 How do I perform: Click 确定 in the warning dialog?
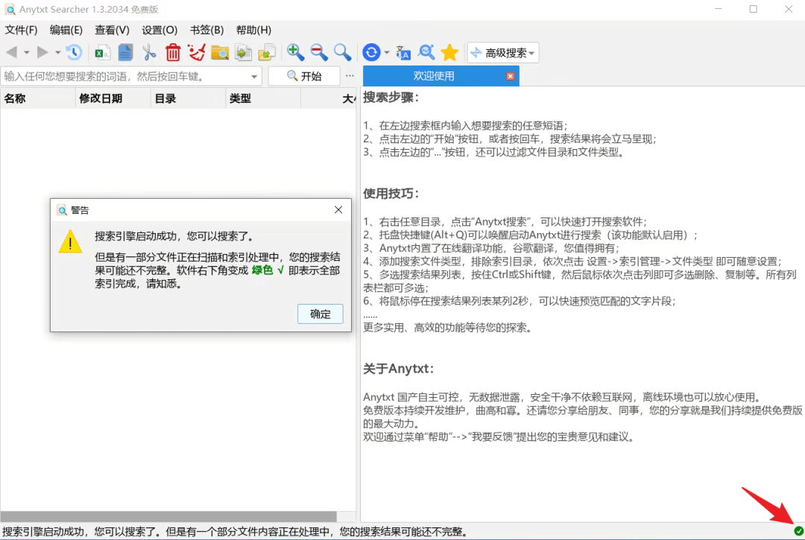tap(321, 314)
